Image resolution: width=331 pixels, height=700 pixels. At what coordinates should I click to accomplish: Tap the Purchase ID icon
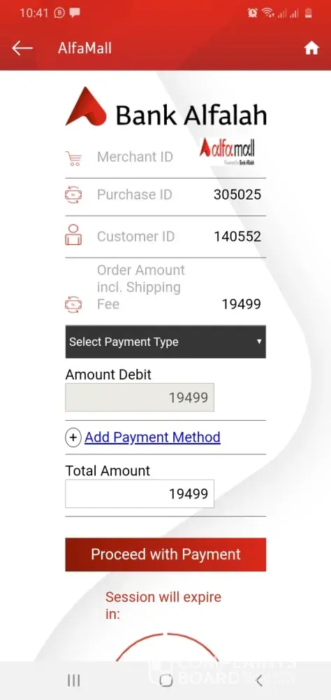(x=73, y=195)
